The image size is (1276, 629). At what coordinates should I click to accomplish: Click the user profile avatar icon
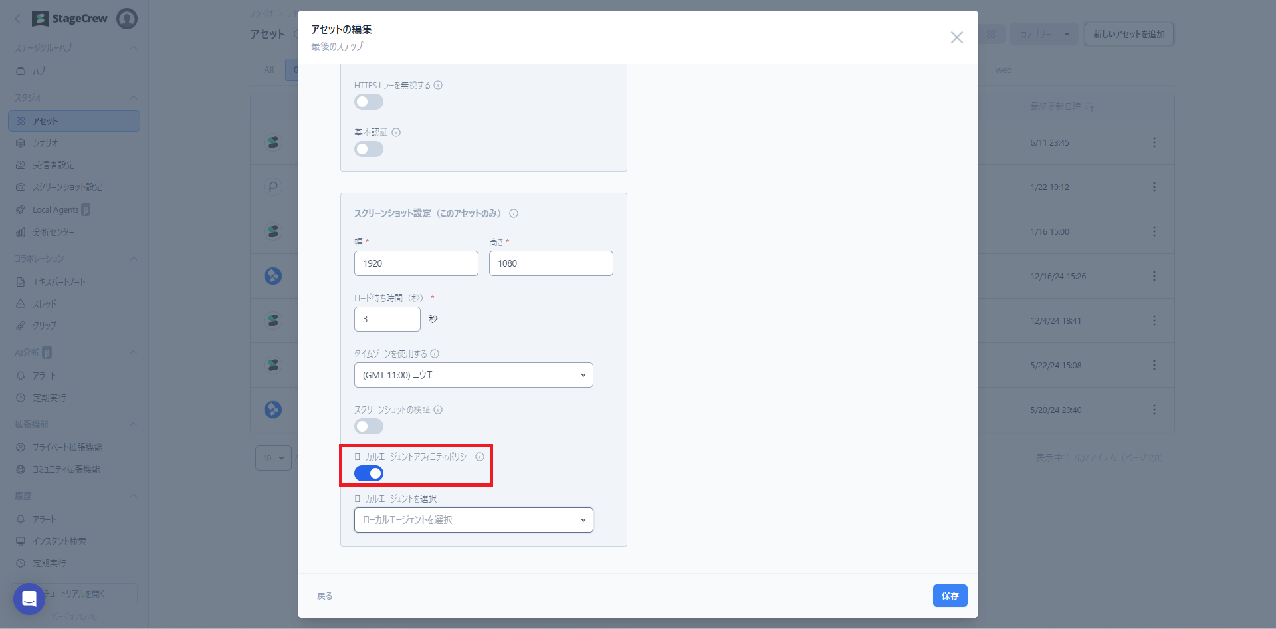[127, 19]
